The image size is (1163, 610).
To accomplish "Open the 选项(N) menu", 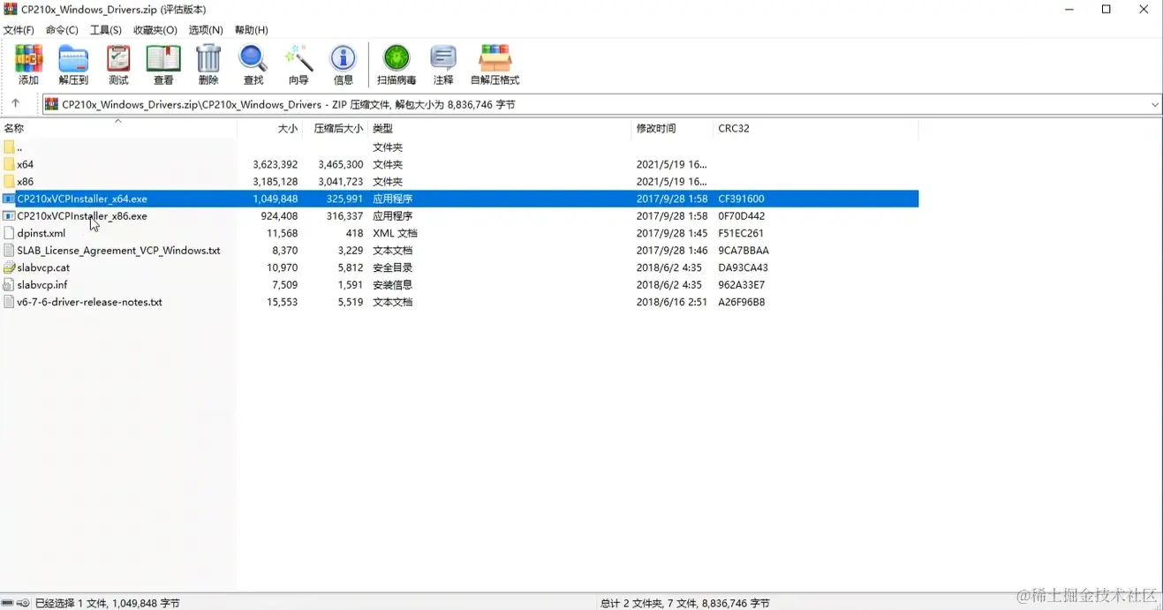I will pyautogui.click(x=205, y=29).
